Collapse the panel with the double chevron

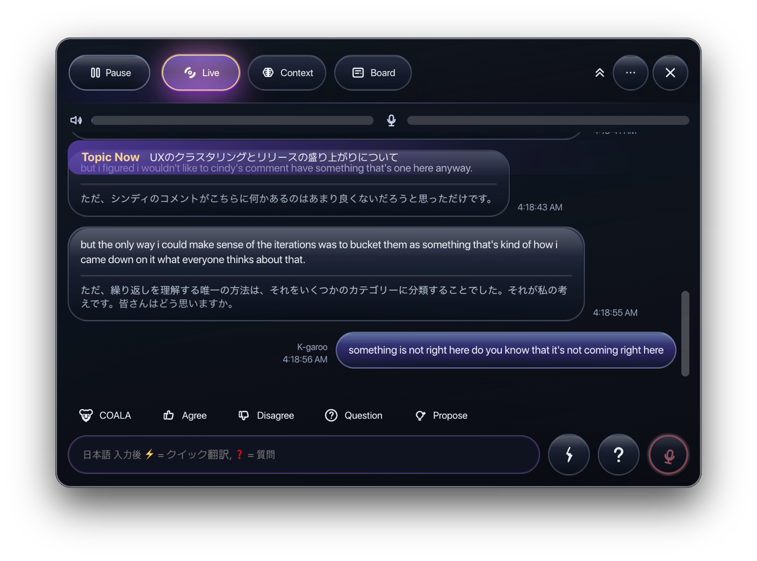[x=599, y=73]
